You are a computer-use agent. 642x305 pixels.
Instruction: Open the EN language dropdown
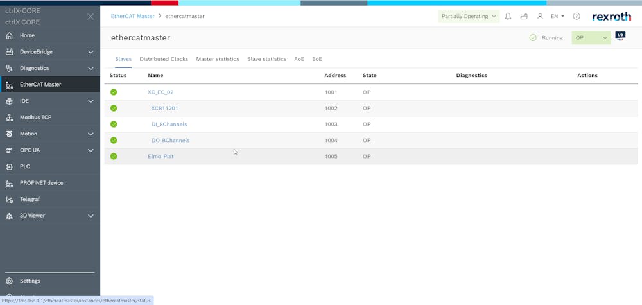[557, 16]
